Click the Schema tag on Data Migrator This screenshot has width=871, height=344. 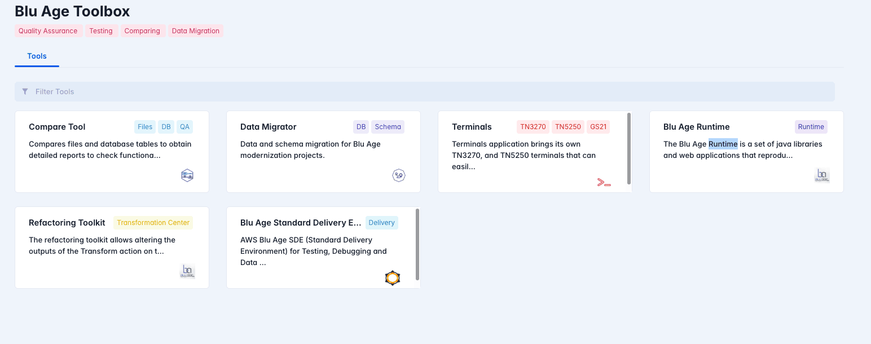(x=388, y=127)
